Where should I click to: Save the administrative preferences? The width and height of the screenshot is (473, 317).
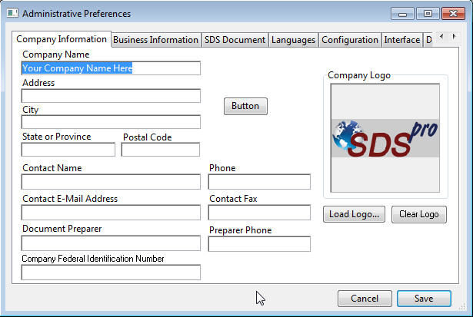point(425,299)
